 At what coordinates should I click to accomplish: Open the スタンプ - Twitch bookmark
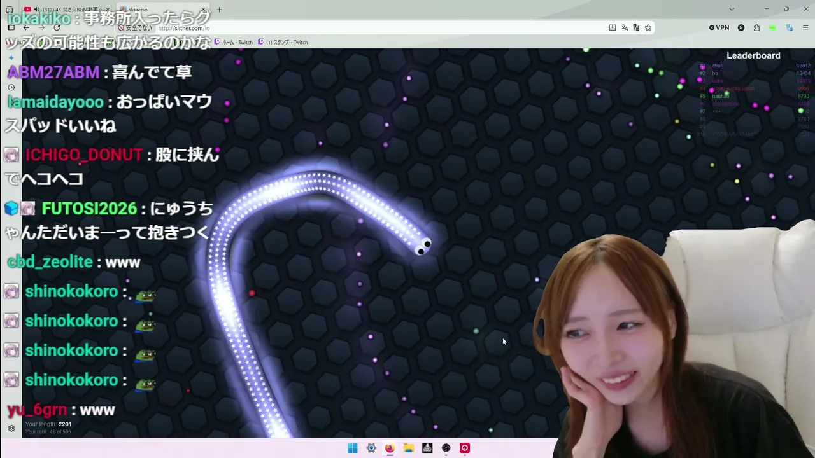[x=283, y=42]
